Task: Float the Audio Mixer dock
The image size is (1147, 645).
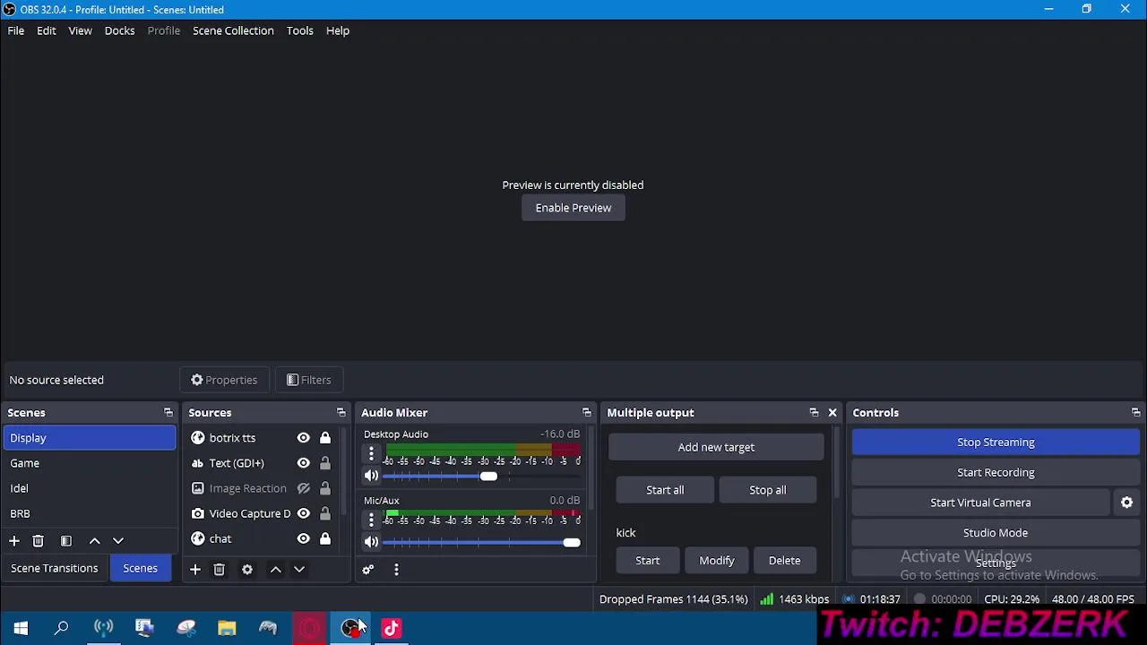Action: [x=586, y=413]
